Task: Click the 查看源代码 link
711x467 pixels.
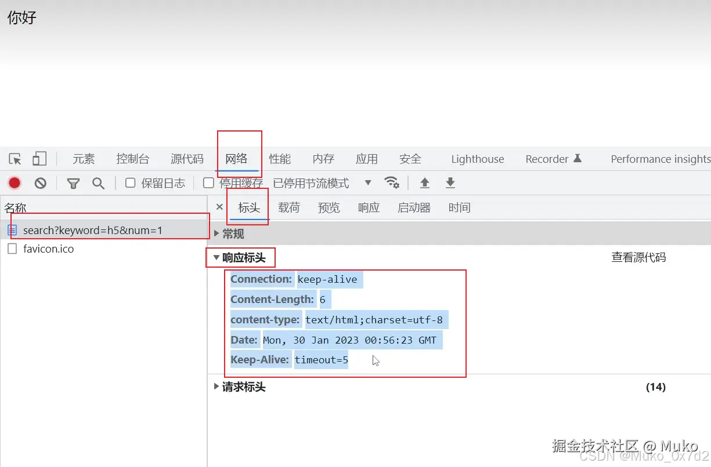Action: [x=638, y=257]
